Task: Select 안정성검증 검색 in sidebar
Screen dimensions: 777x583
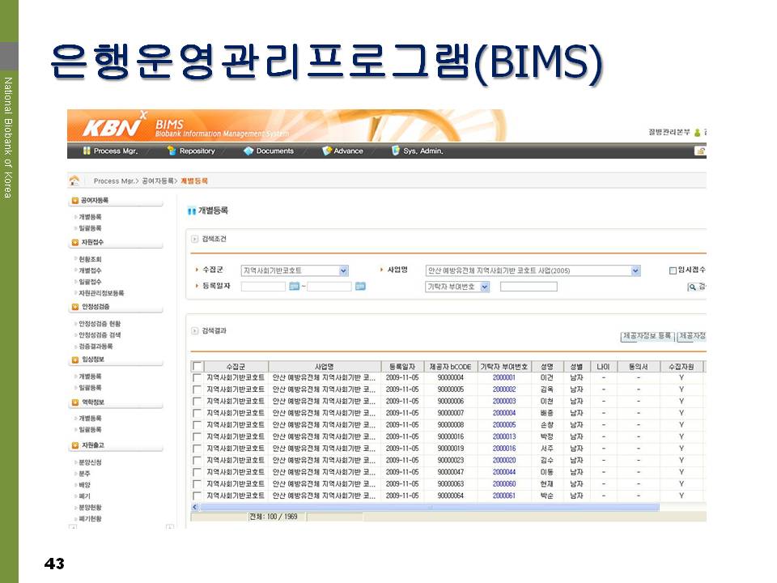Action: [100, 335]
